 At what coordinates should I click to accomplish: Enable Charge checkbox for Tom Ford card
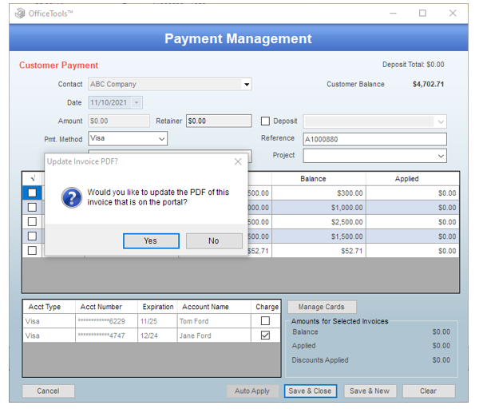click(x=265, y=321)
